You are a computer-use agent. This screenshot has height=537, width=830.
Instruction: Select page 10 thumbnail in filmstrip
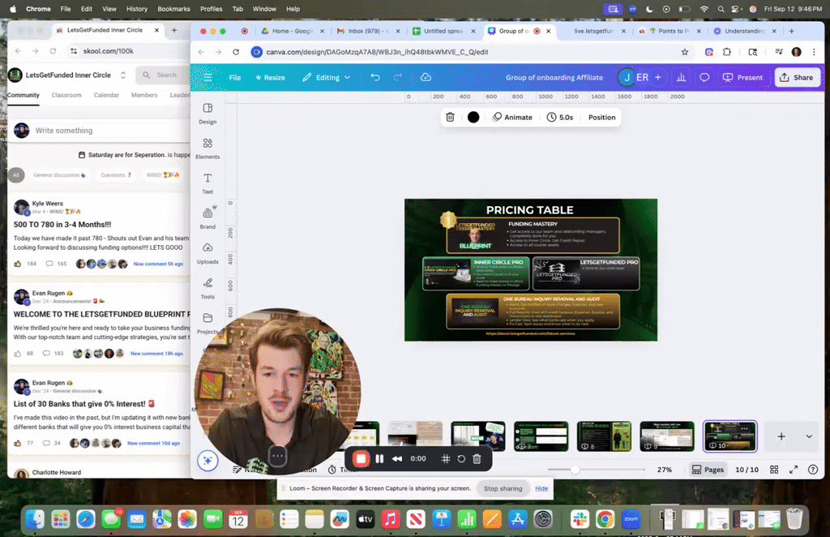(x=730, y=436)
